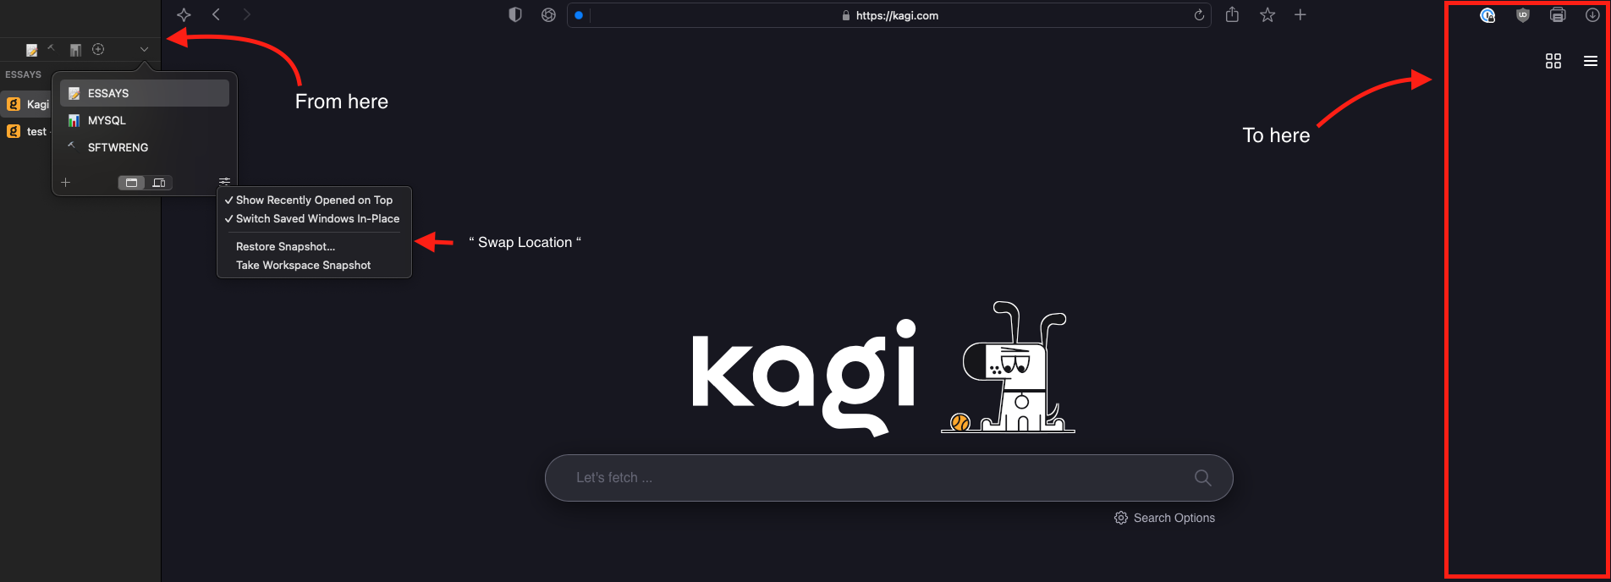Toggle Show Recently Opened on Top

tap(313, 200)
